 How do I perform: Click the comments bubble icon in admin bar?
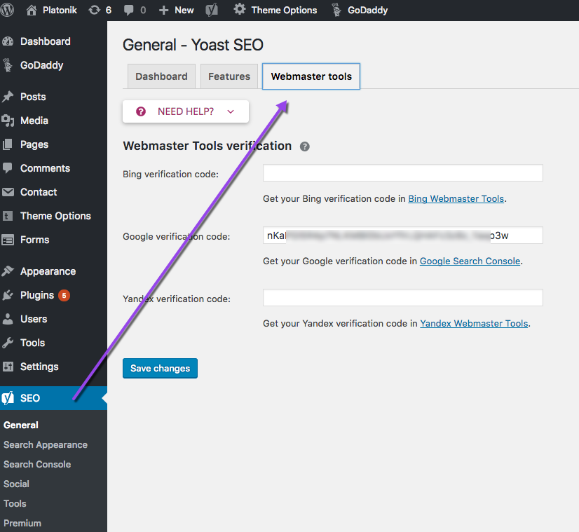129,10
